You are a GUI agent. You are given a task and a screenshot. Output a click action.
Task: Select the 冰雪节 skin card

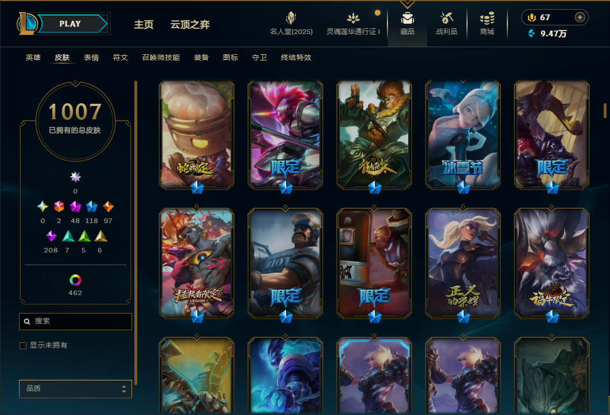(462, 134)
